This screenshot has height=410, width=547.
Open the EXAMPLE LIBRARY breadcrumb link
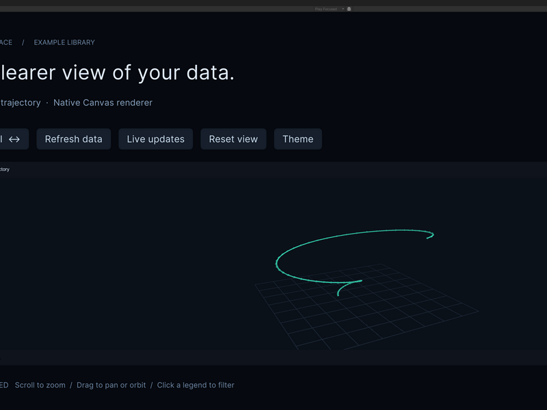pos(64,42)
